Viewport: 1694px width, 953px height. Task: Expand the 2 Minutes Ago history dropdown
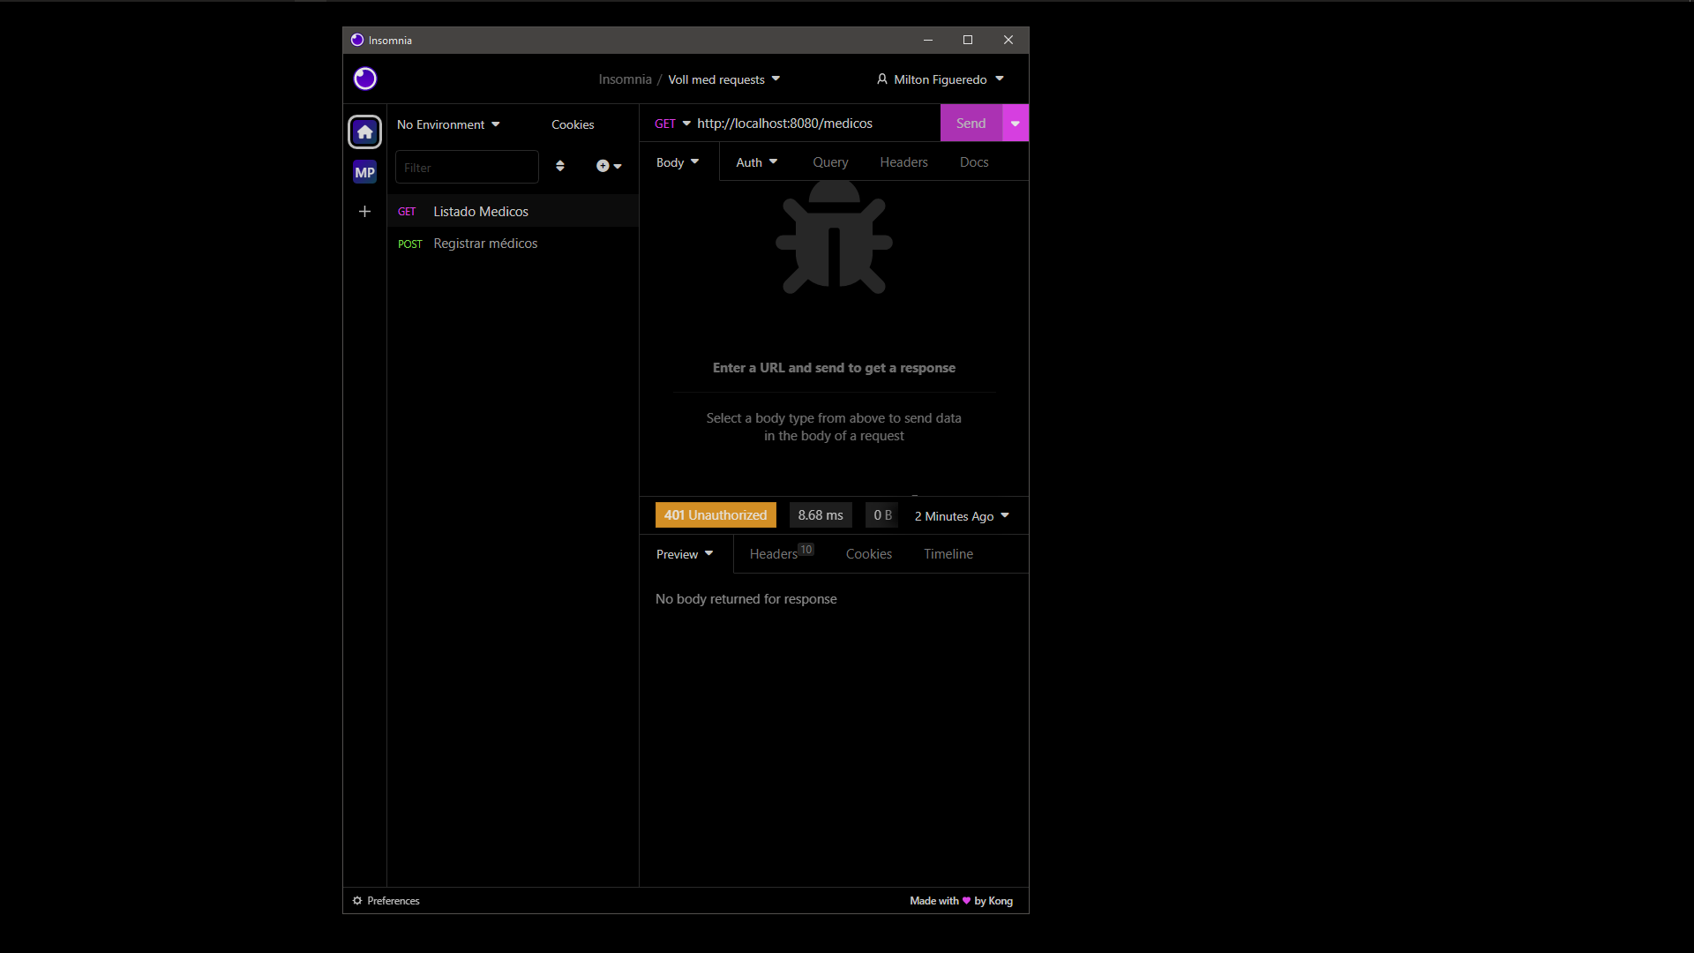[x=962, y=516]
